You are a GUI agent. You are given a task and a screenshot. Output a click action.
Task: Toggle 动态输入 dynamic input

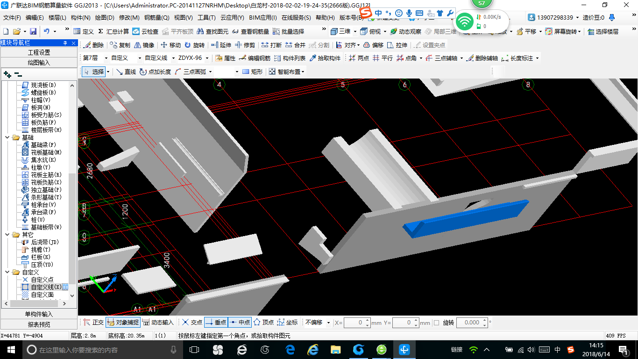click(158, 322)
